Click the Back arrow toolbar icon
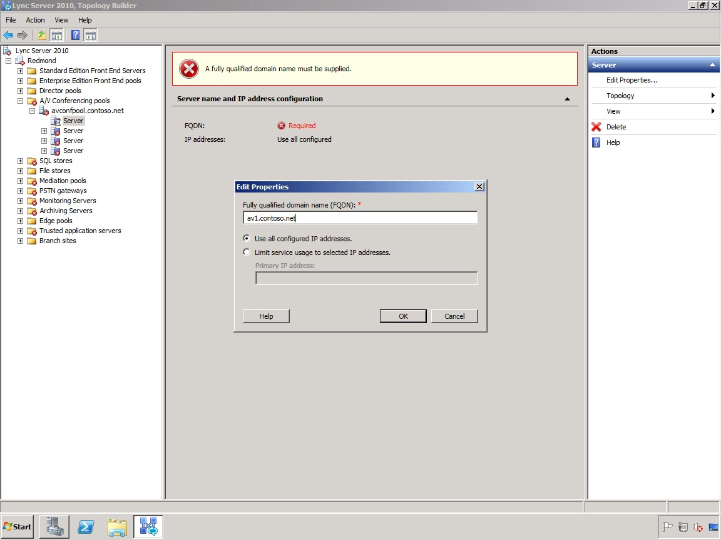 tap(8, 36)
